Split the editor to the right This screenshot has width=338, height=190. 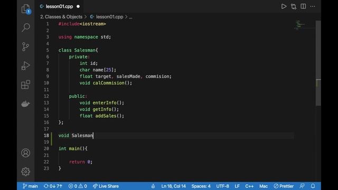(303, 6)
